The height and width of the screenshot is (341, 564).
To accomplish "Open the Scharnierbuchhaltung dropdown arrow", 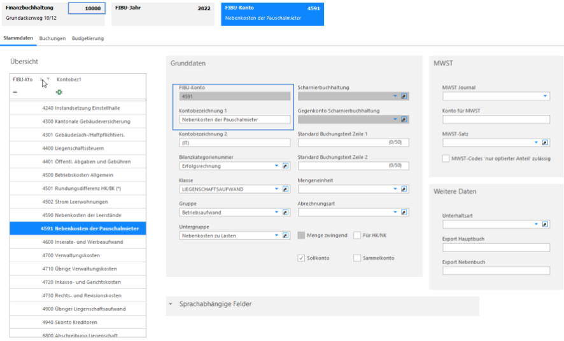I will (395, 96).
